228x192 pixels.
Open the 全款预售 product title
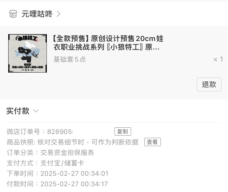point(108,43)
